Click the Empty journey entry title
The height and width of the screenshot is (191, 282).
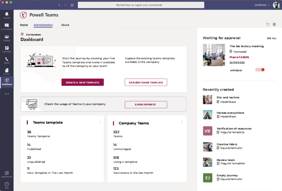(227, 175)
